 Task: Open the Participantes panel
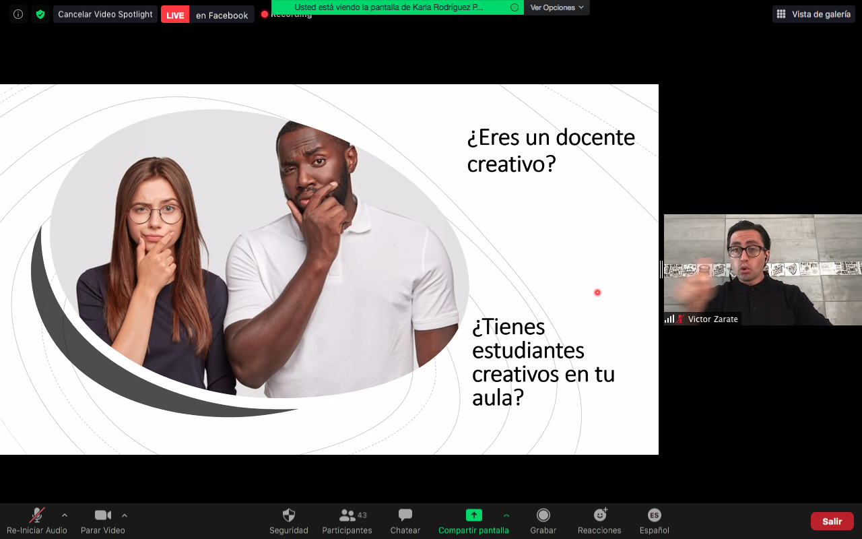tap(347, 516)
